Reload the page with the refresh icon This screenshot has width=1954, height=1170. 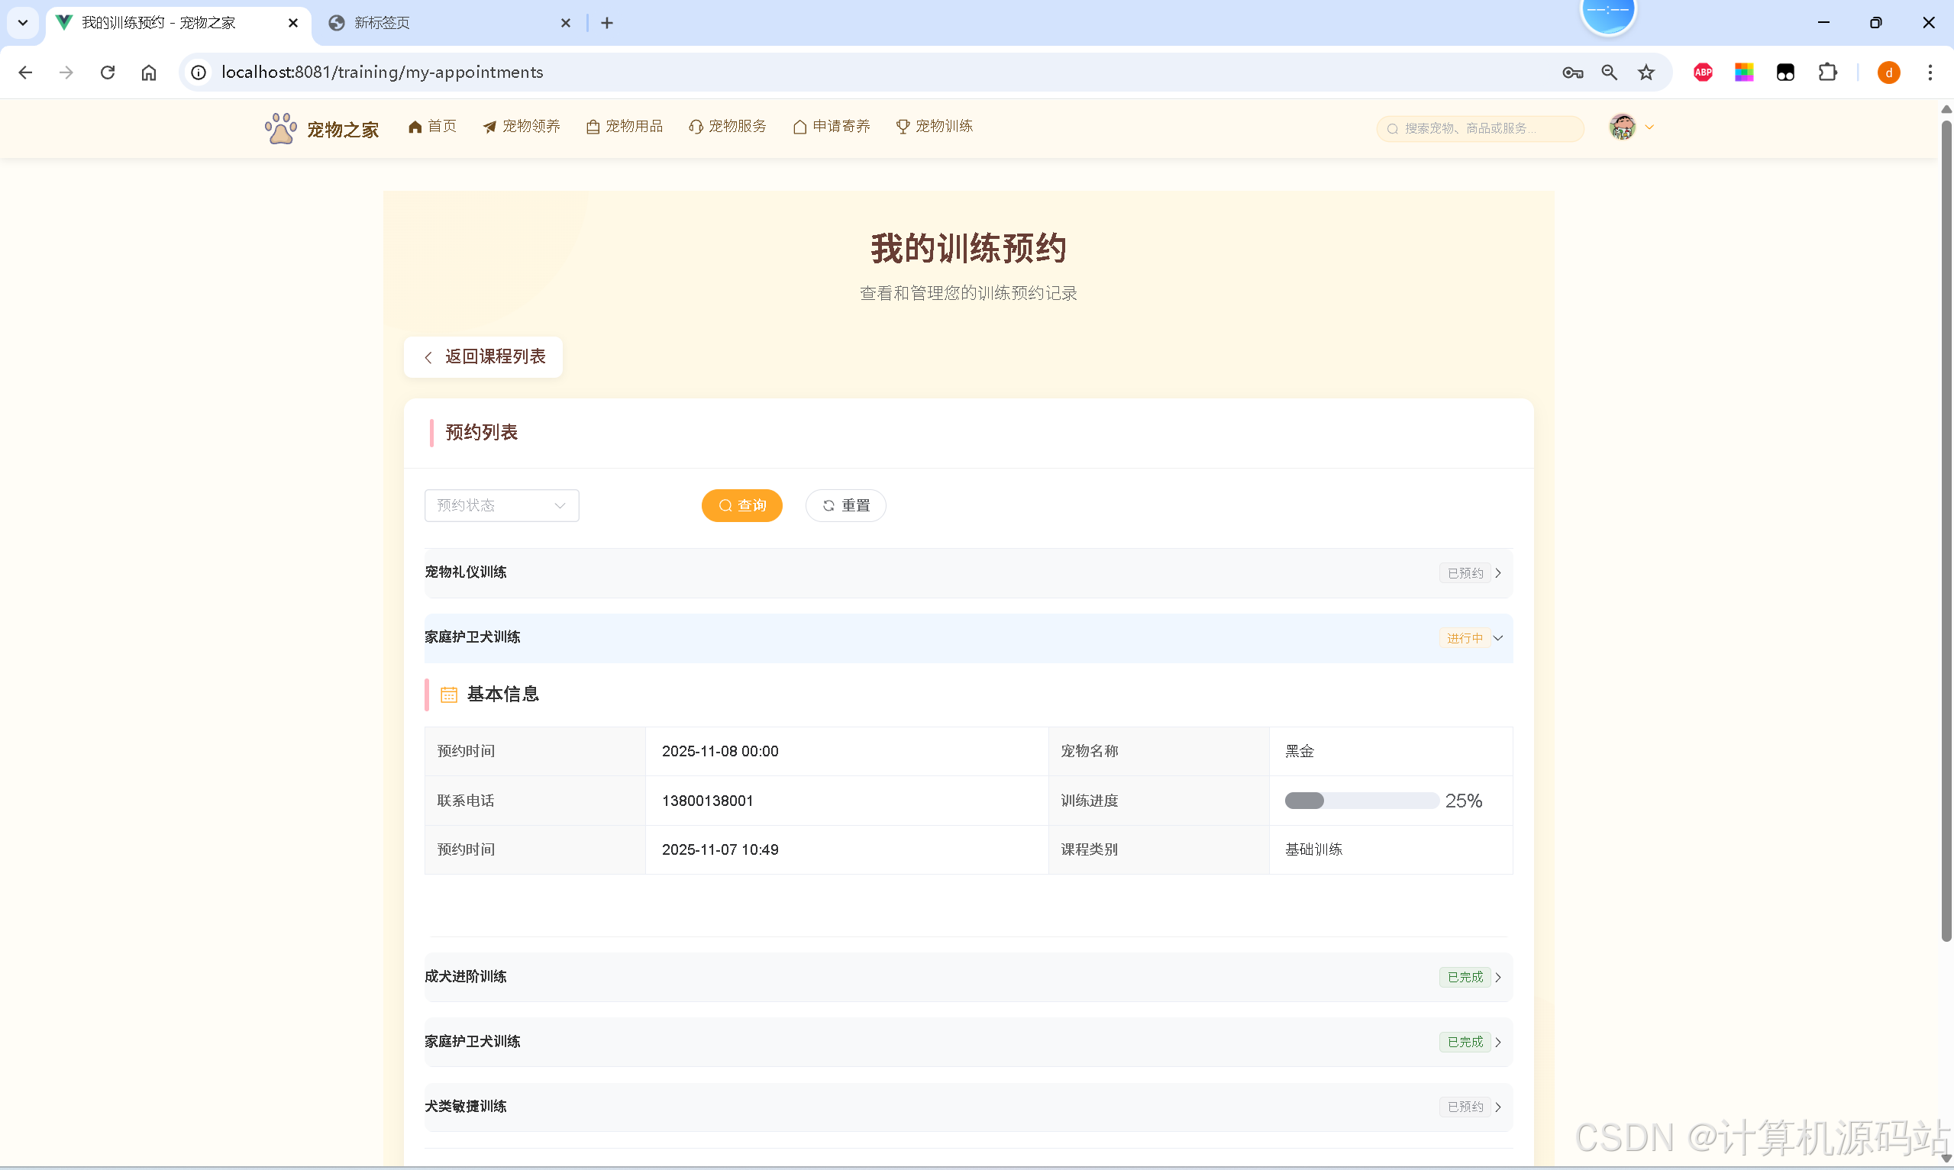(108, 73)
